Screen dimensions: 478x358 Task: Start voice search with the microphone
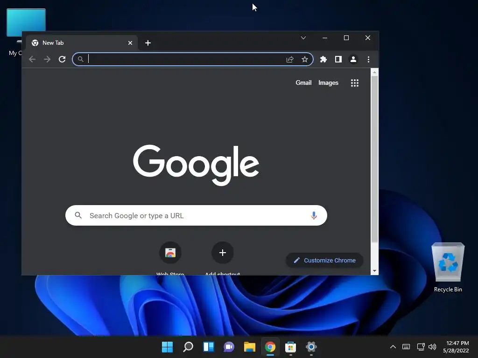point(314,215)
